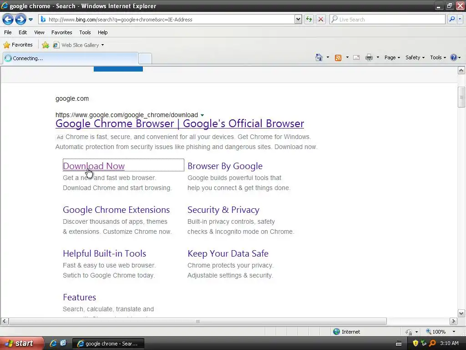Click the 3:10 AM system clock

click(449, 343)
